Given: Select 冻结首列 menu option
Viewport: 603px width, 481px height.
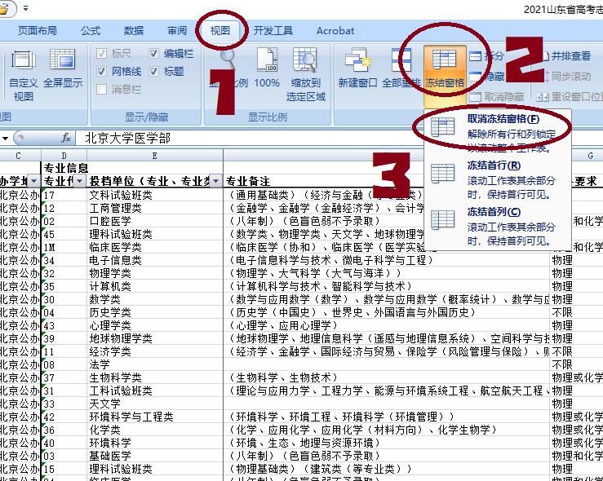Looking at the screenshot, I should tap(497, 227).
